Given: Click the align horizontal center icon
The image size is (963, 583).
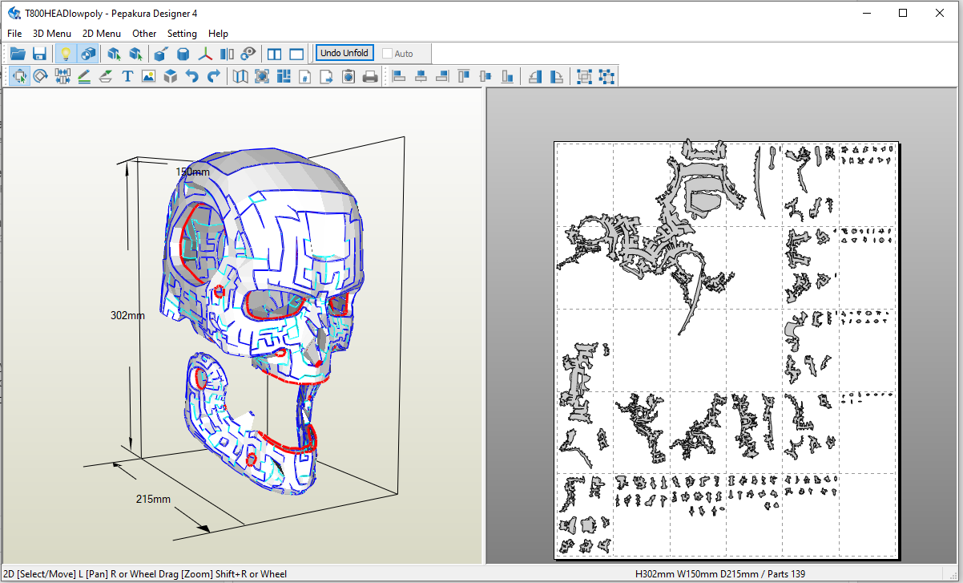Looking at the screenshot, I should [421, 76].
